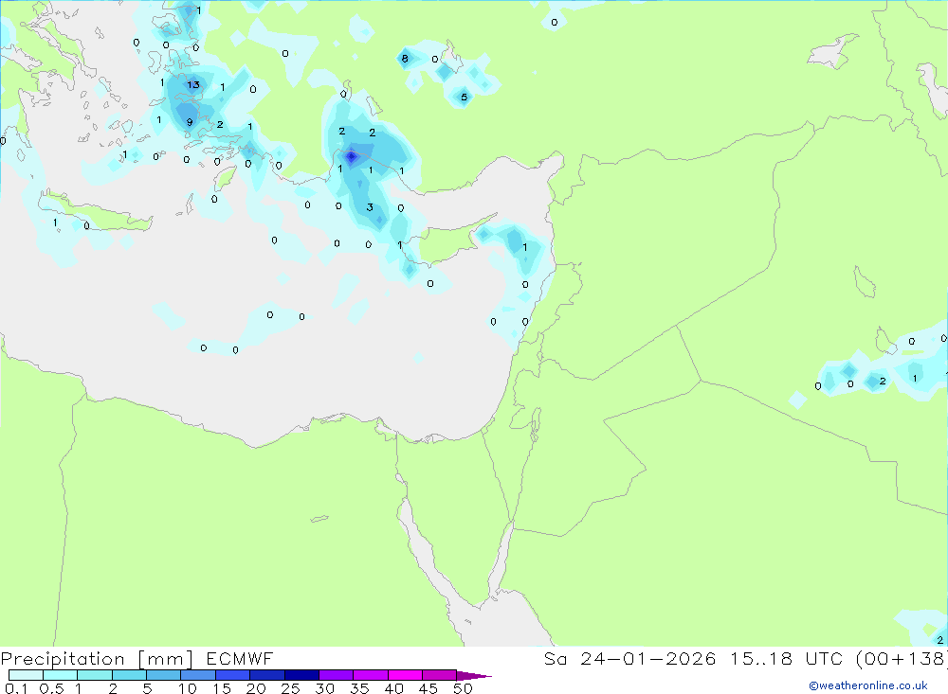
Task: Click the legend label '40'
Action: (393, 688)
